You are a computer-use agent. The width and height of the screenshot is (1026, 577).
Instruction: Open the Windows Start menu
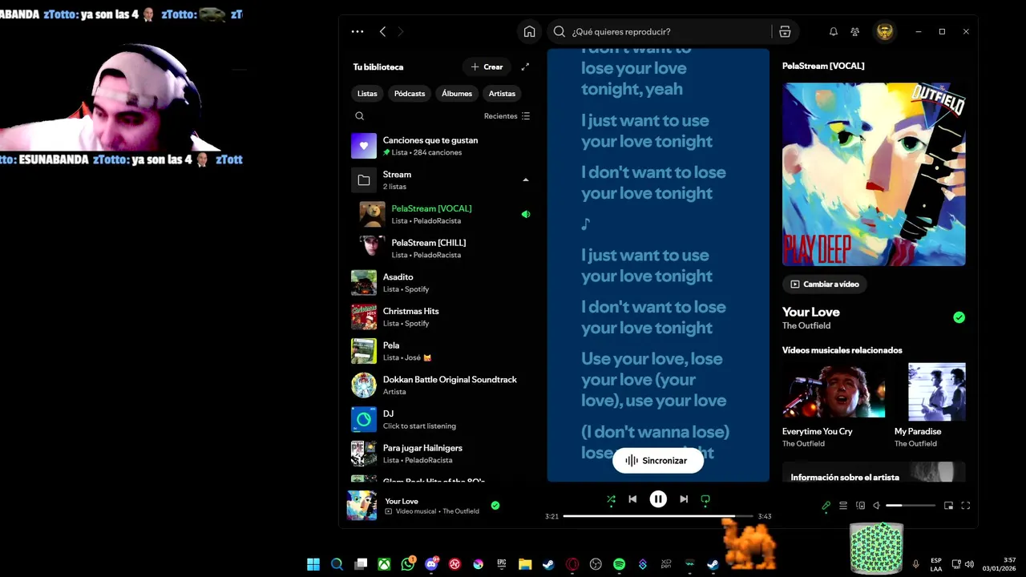tap(313, 564)
